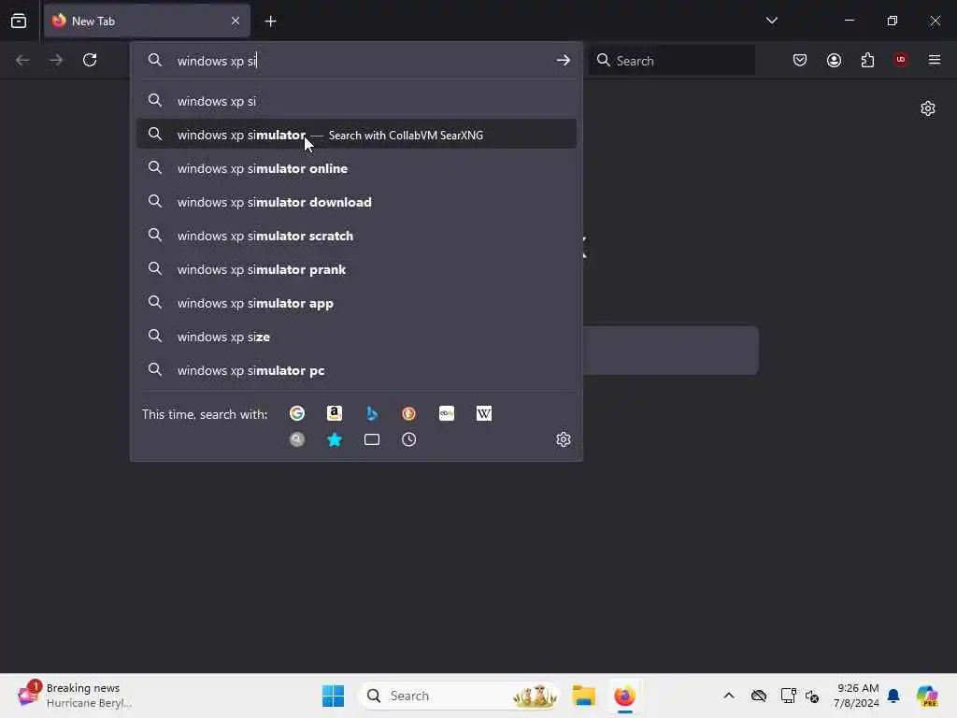This screenshot has width=957, height=718.
Task: Close the New Tab tab
Action: [x=236, y=21]
